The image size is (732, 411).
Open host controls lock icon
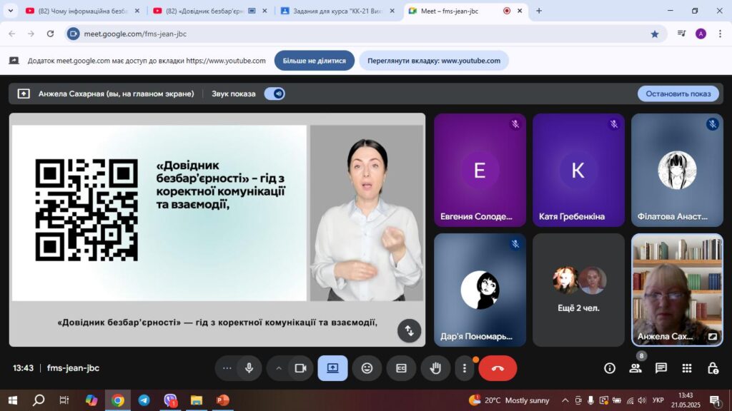pyautogui.click(x=713, y=368)
